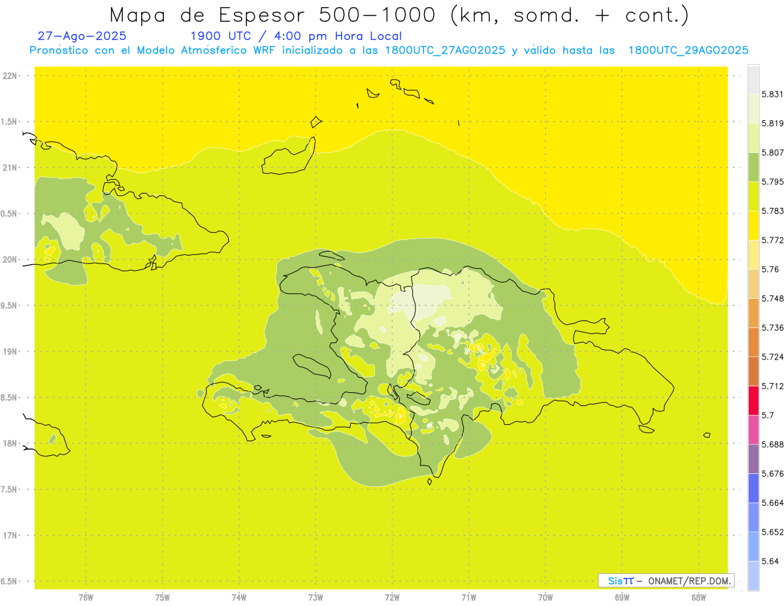Click the legend value '5.736'
Image resolution: width=784 pixels, height=606 pixels.
click(772, 328)
